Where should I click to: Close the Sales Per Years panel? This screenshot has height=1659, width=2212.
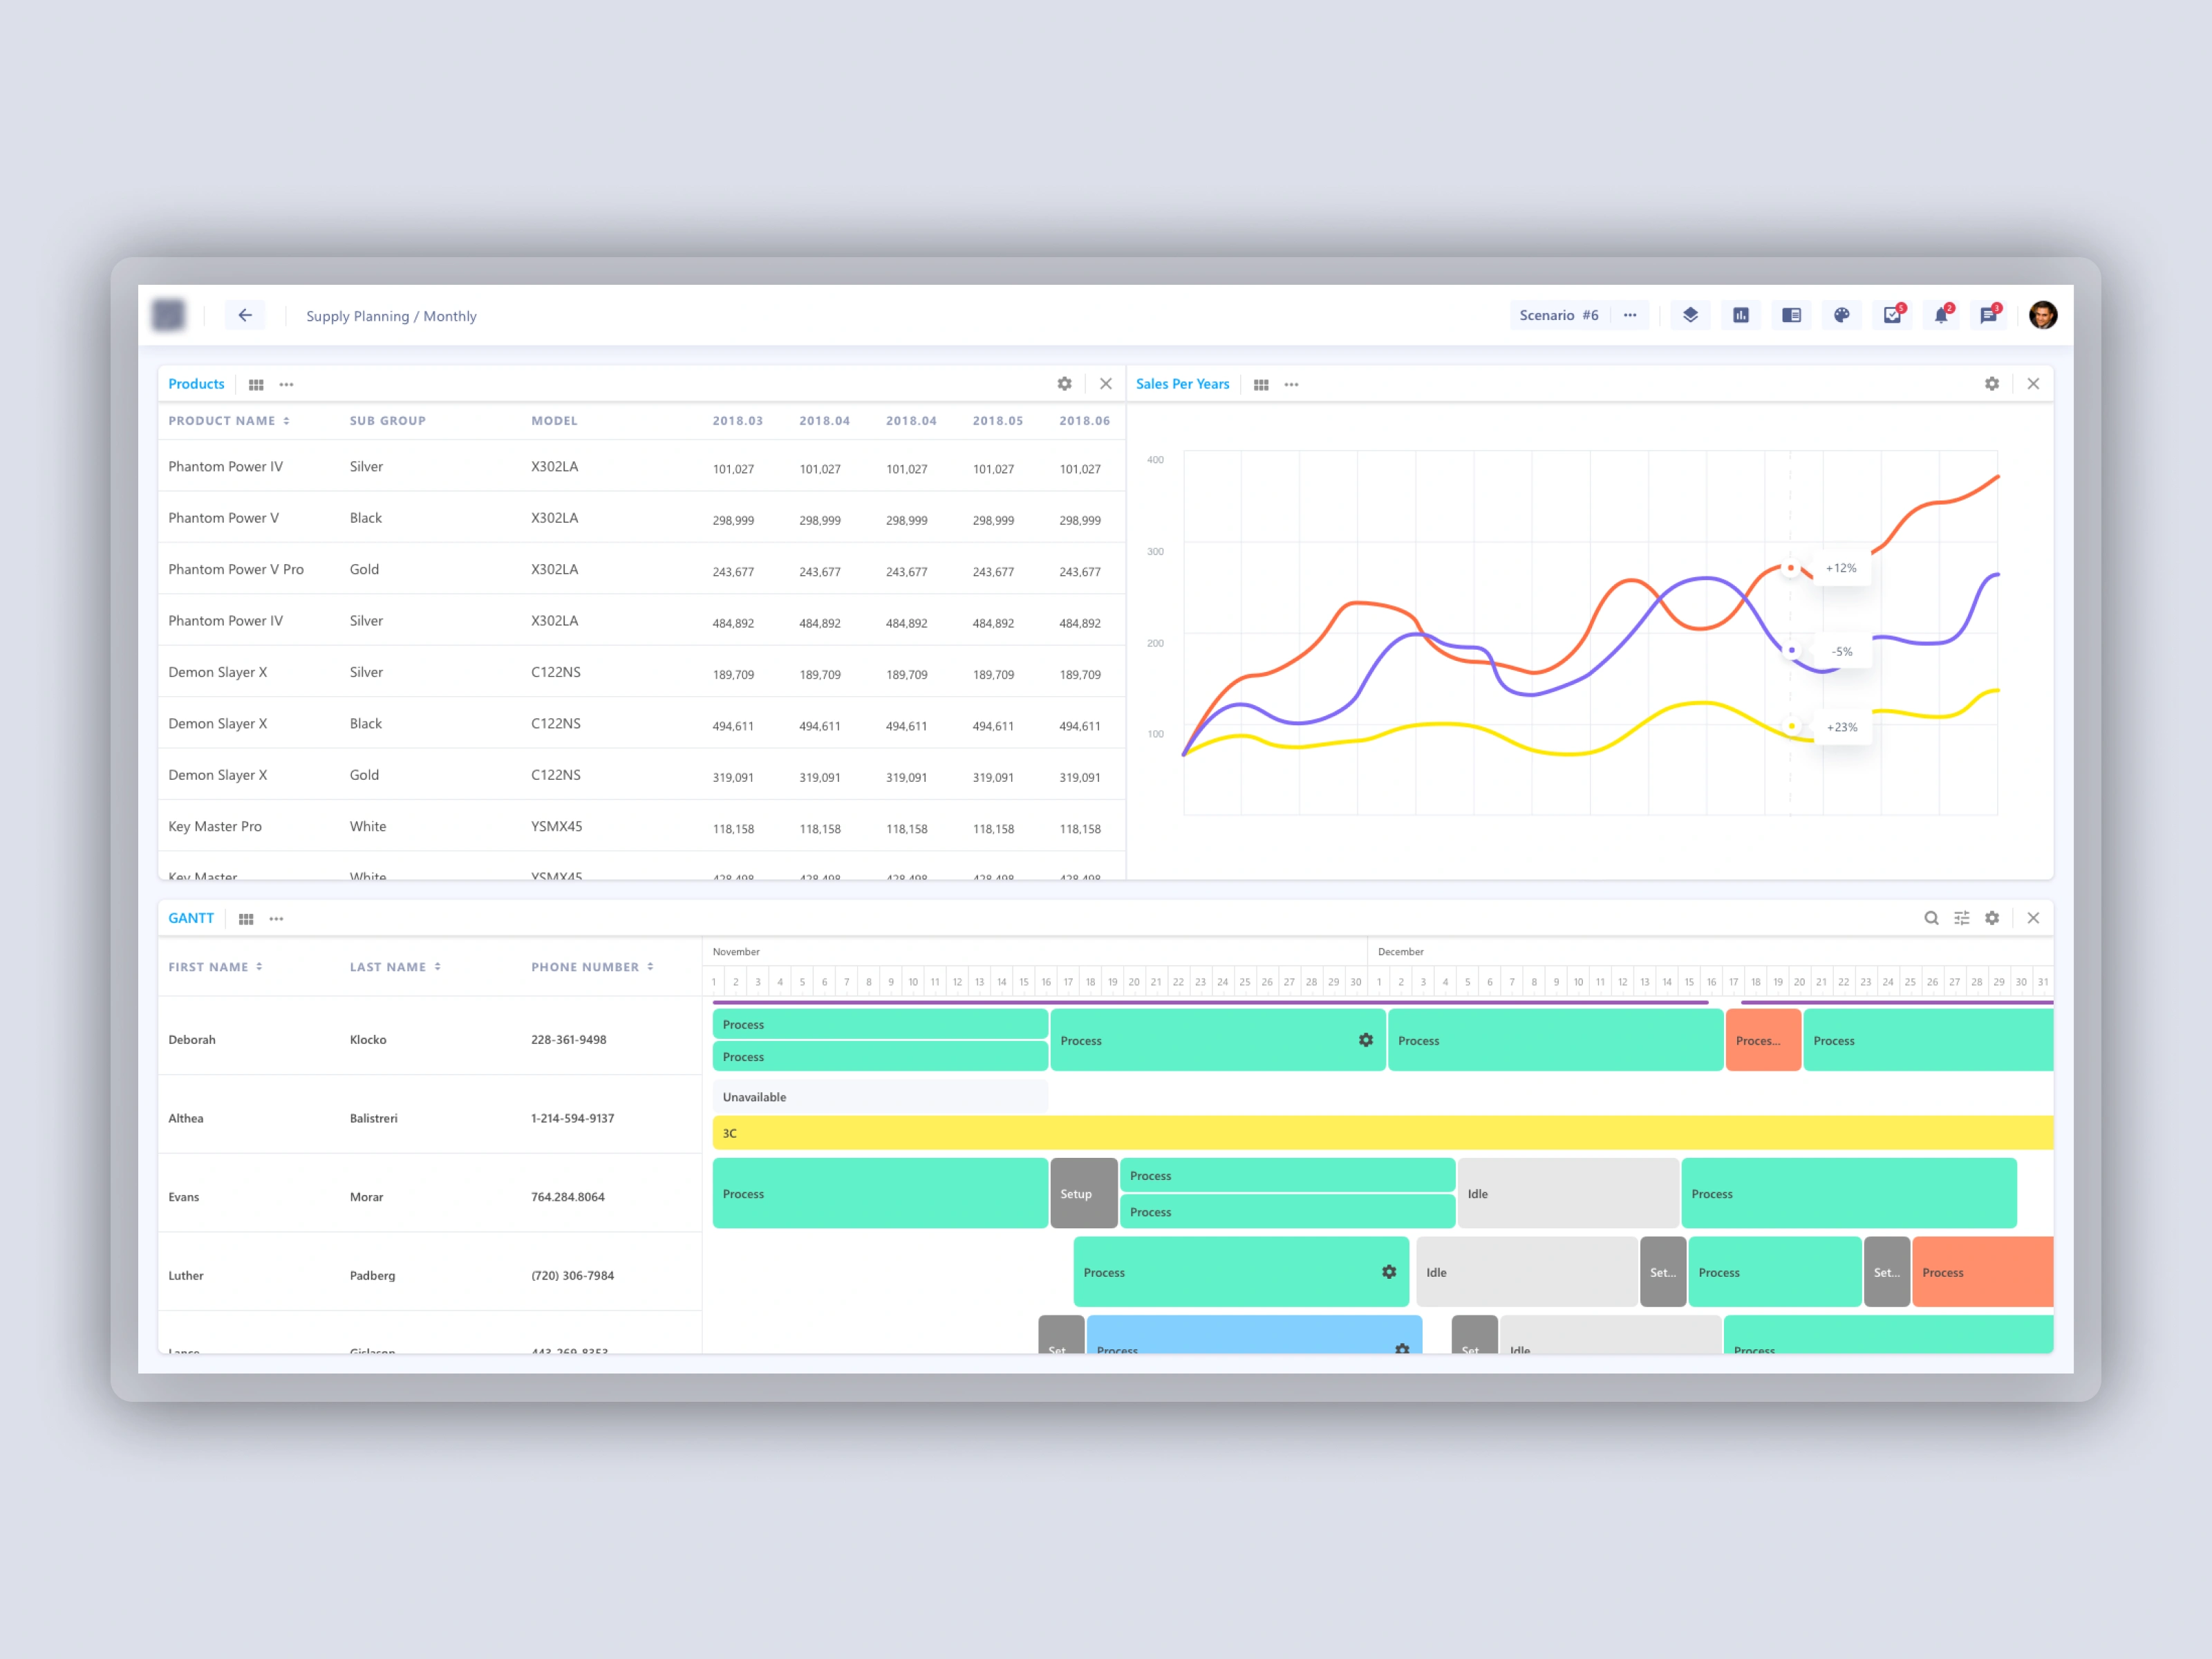point(2033,384)
